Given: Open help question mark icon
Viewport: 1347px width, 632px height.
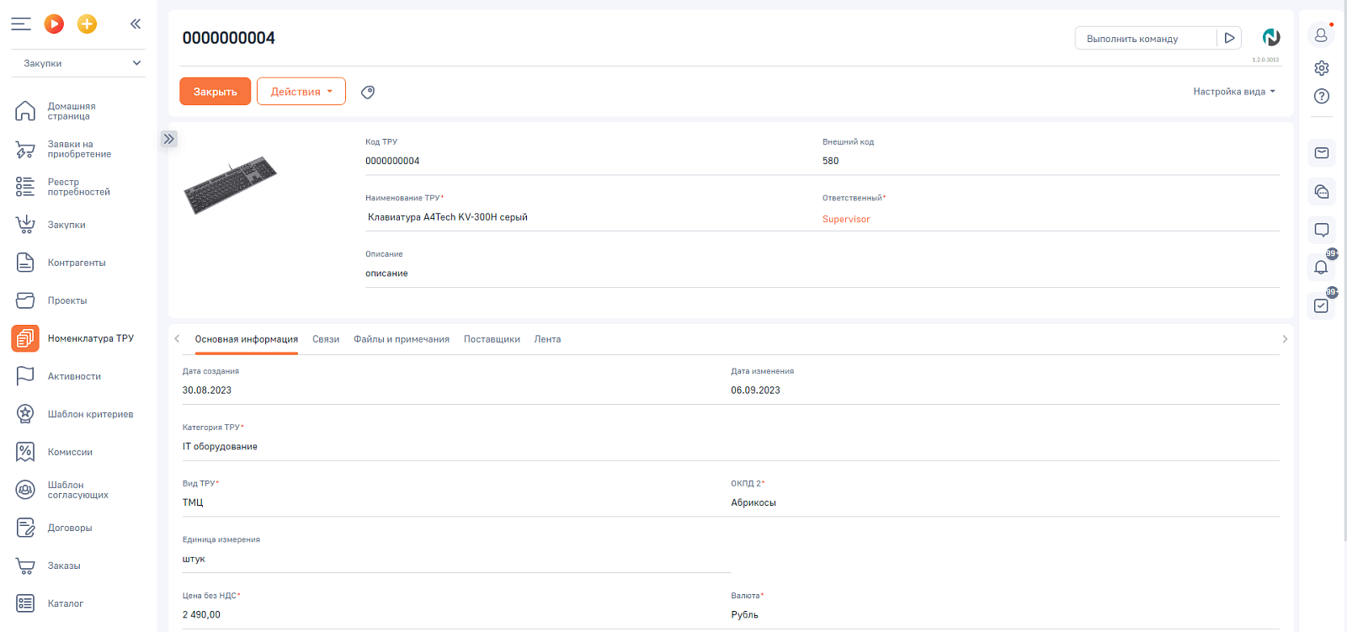Looking at the screenshot, I should [1322, 96].
